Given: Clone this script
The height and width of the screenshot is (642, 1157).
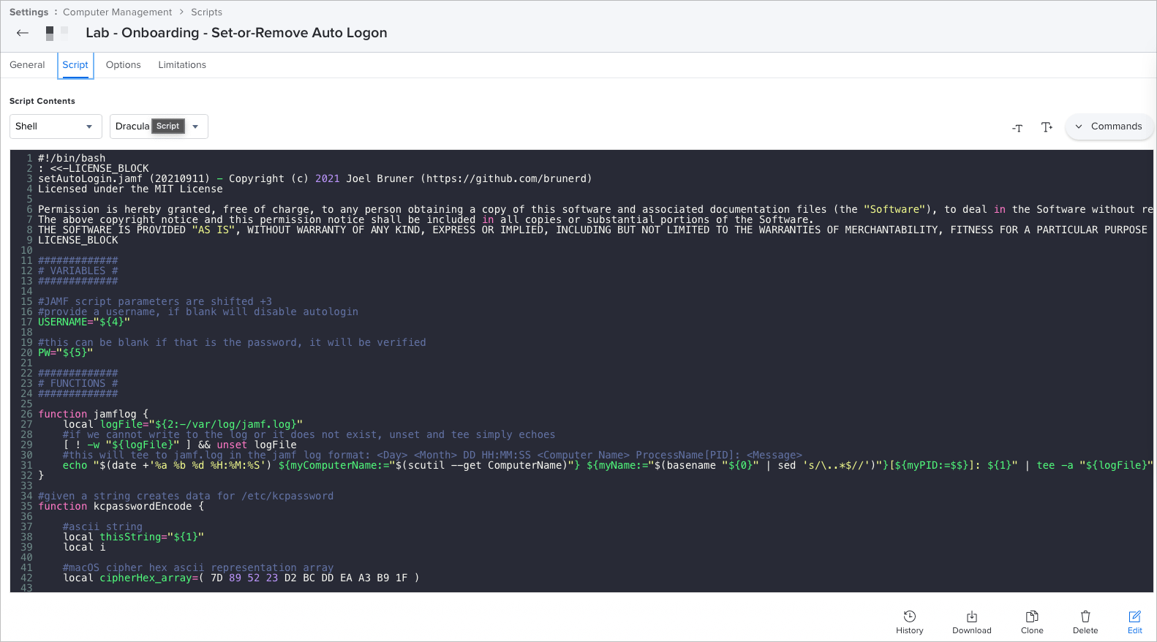Looking at the screenshot, I should [x=1032, y=622].
